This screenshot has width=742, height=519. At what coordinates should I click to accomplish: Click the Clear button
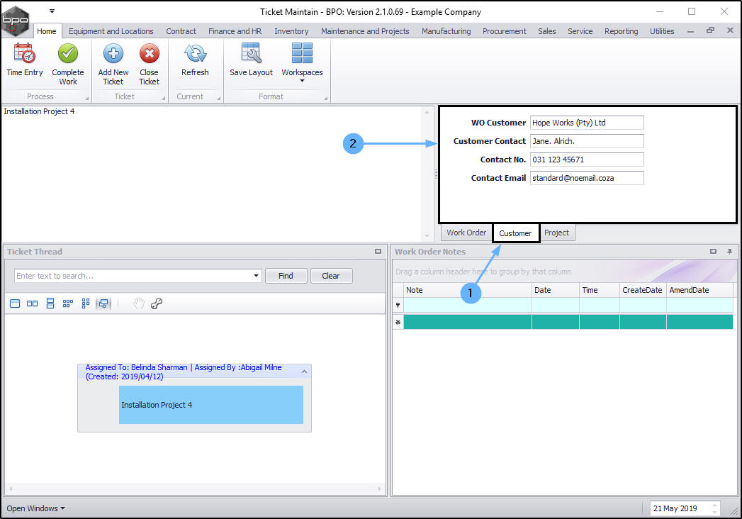331,276
